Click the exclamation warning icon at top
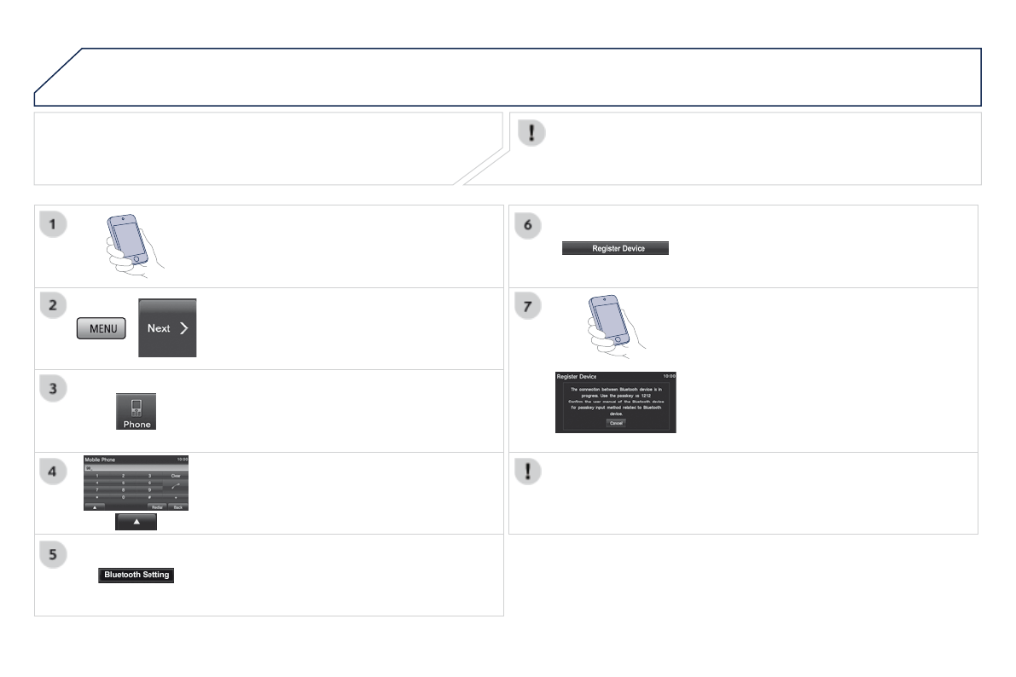 [531, 134]
